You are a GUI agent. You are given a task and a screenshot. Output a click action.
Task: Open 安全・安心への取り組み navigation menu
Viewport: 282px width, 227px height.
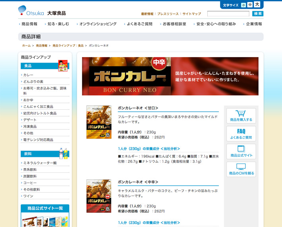click(216, 24)
